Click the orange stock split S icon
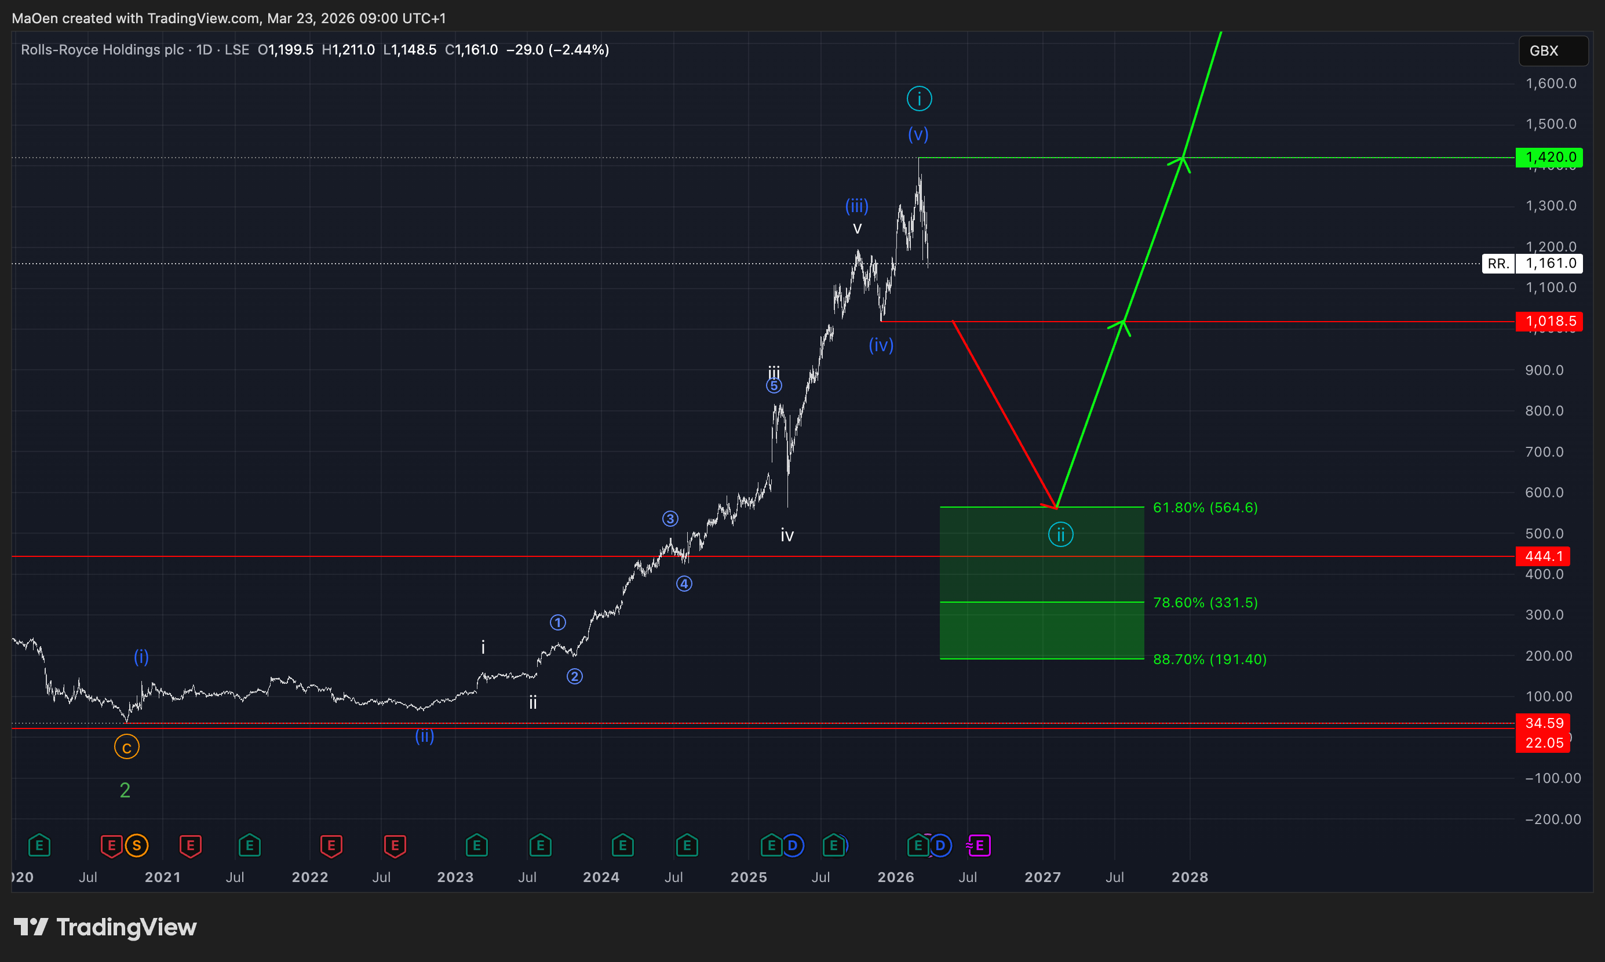Image resolution: width=1605 pixels, height=962 pixels. pos(136,846)
